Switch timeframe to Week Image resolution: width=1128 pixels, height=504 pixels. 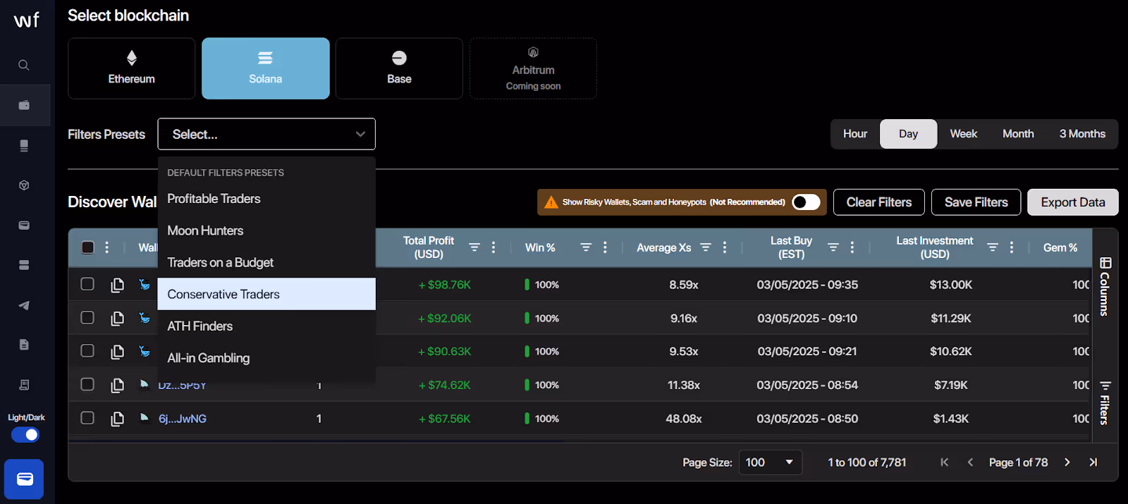(963, 134)
